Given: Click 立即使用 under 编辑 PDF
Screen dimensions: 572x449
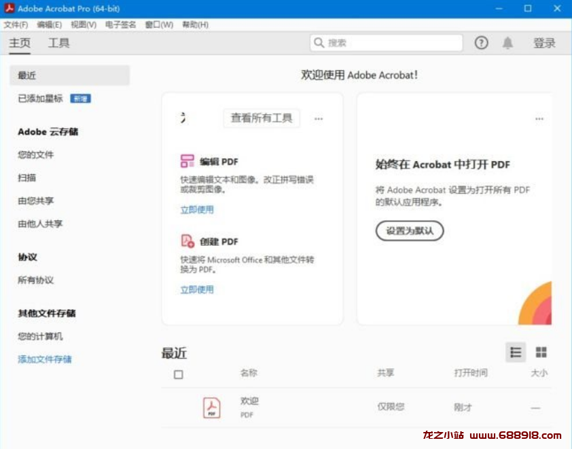Looking at the screenshot, I should [x=197, y=210].
